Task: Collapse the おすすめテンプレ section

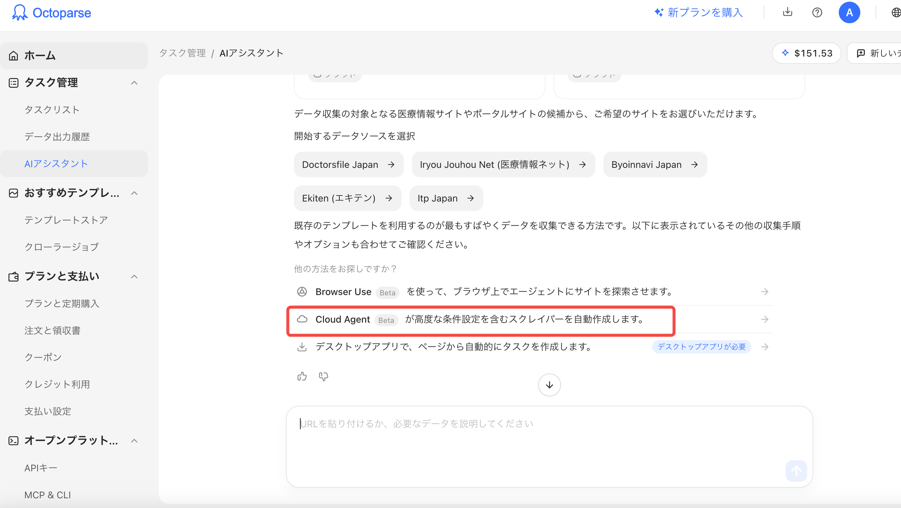Action: pos(134,193)
